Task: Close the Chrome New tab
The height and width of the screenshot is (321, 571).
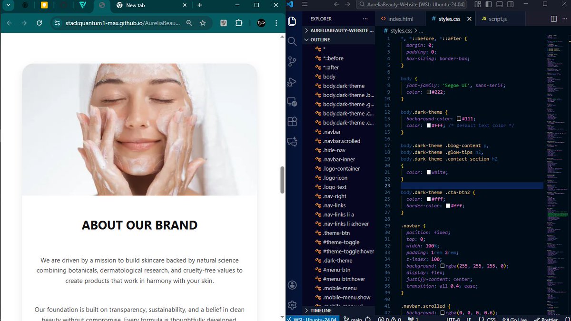Action: coord(184,5)
